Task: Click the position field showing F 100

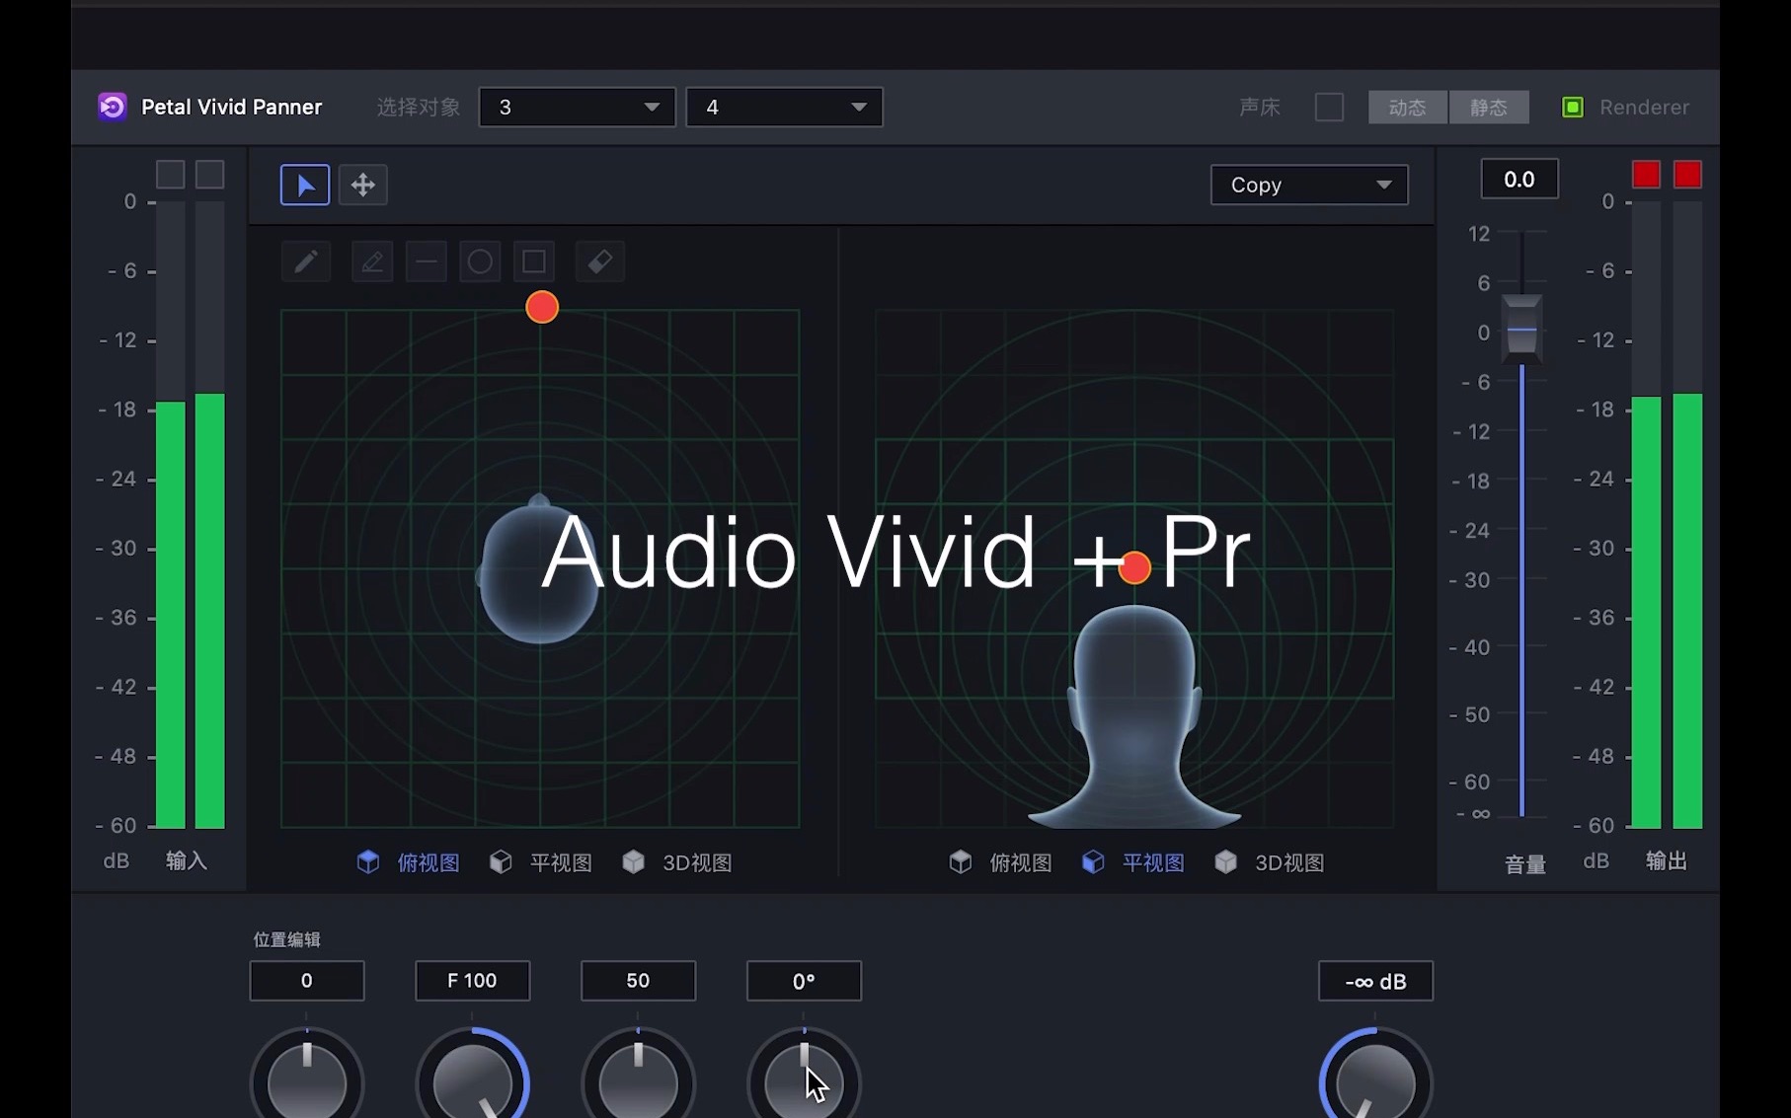Action: [x=473, y=981]
